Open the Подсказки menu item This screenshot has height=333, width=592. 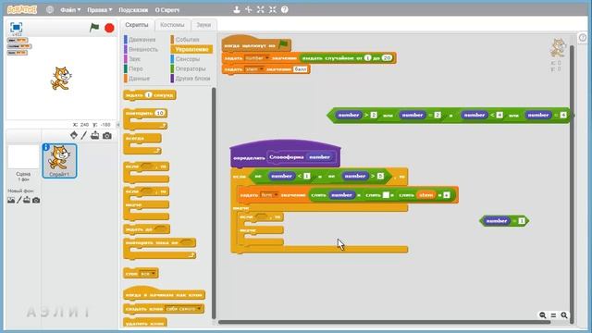(x=133, y=10)
